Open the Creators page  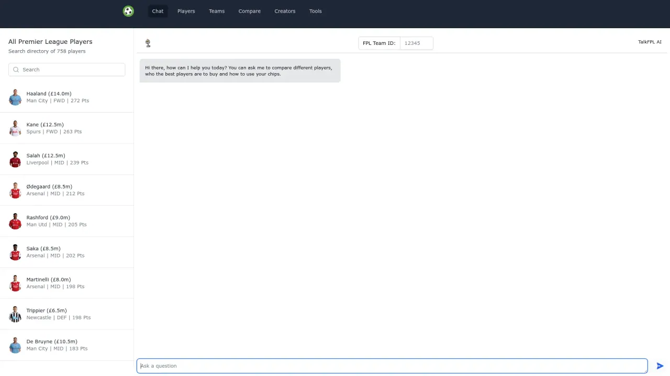(285, 11)
